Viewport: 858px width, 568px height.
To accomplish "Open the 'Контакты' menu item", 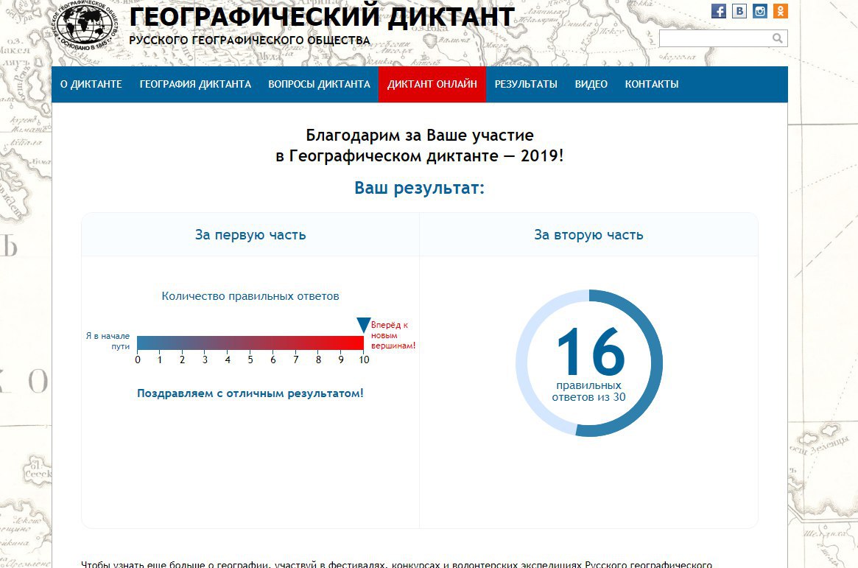I will click(652, 84).
